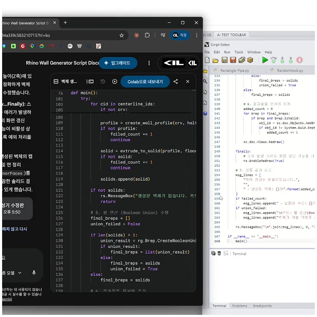Screen dimensions: 317x317
Task: Open the version history clock icon in the code panel
Action: pyautogui.click(x=103, y=82)
